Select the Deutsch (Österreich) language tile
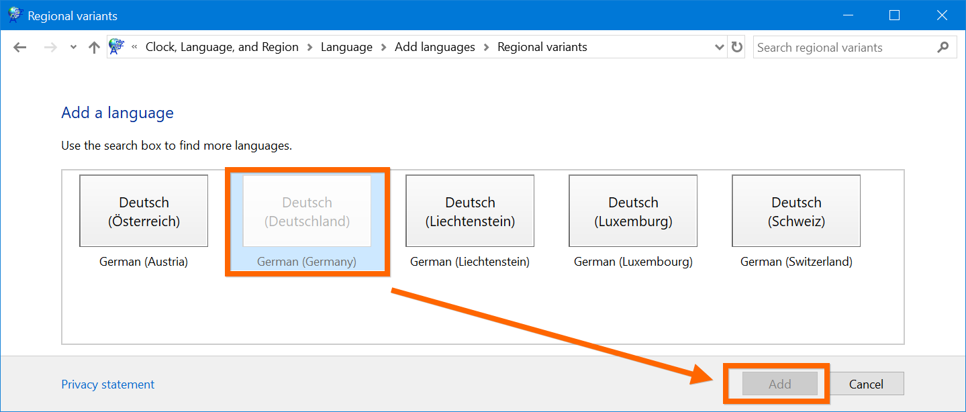 [x=144, y=211]
